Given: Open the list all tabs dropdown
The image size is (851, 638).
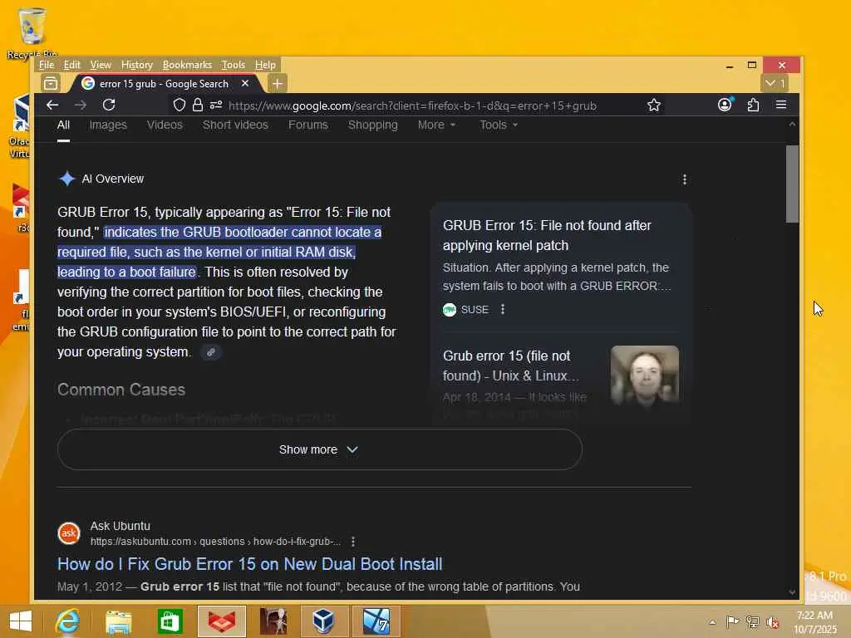Looking at the screenshot, I should [775, 83].
